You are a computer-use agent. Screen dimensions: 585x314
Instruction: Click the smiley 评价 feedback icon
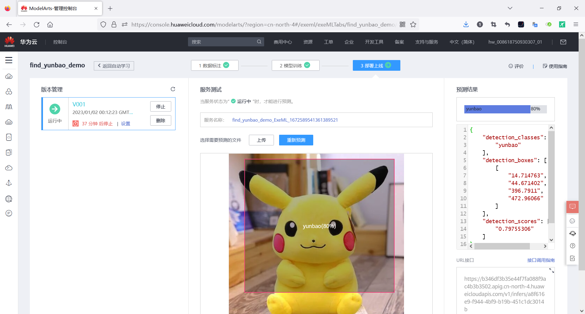[516, 66]
